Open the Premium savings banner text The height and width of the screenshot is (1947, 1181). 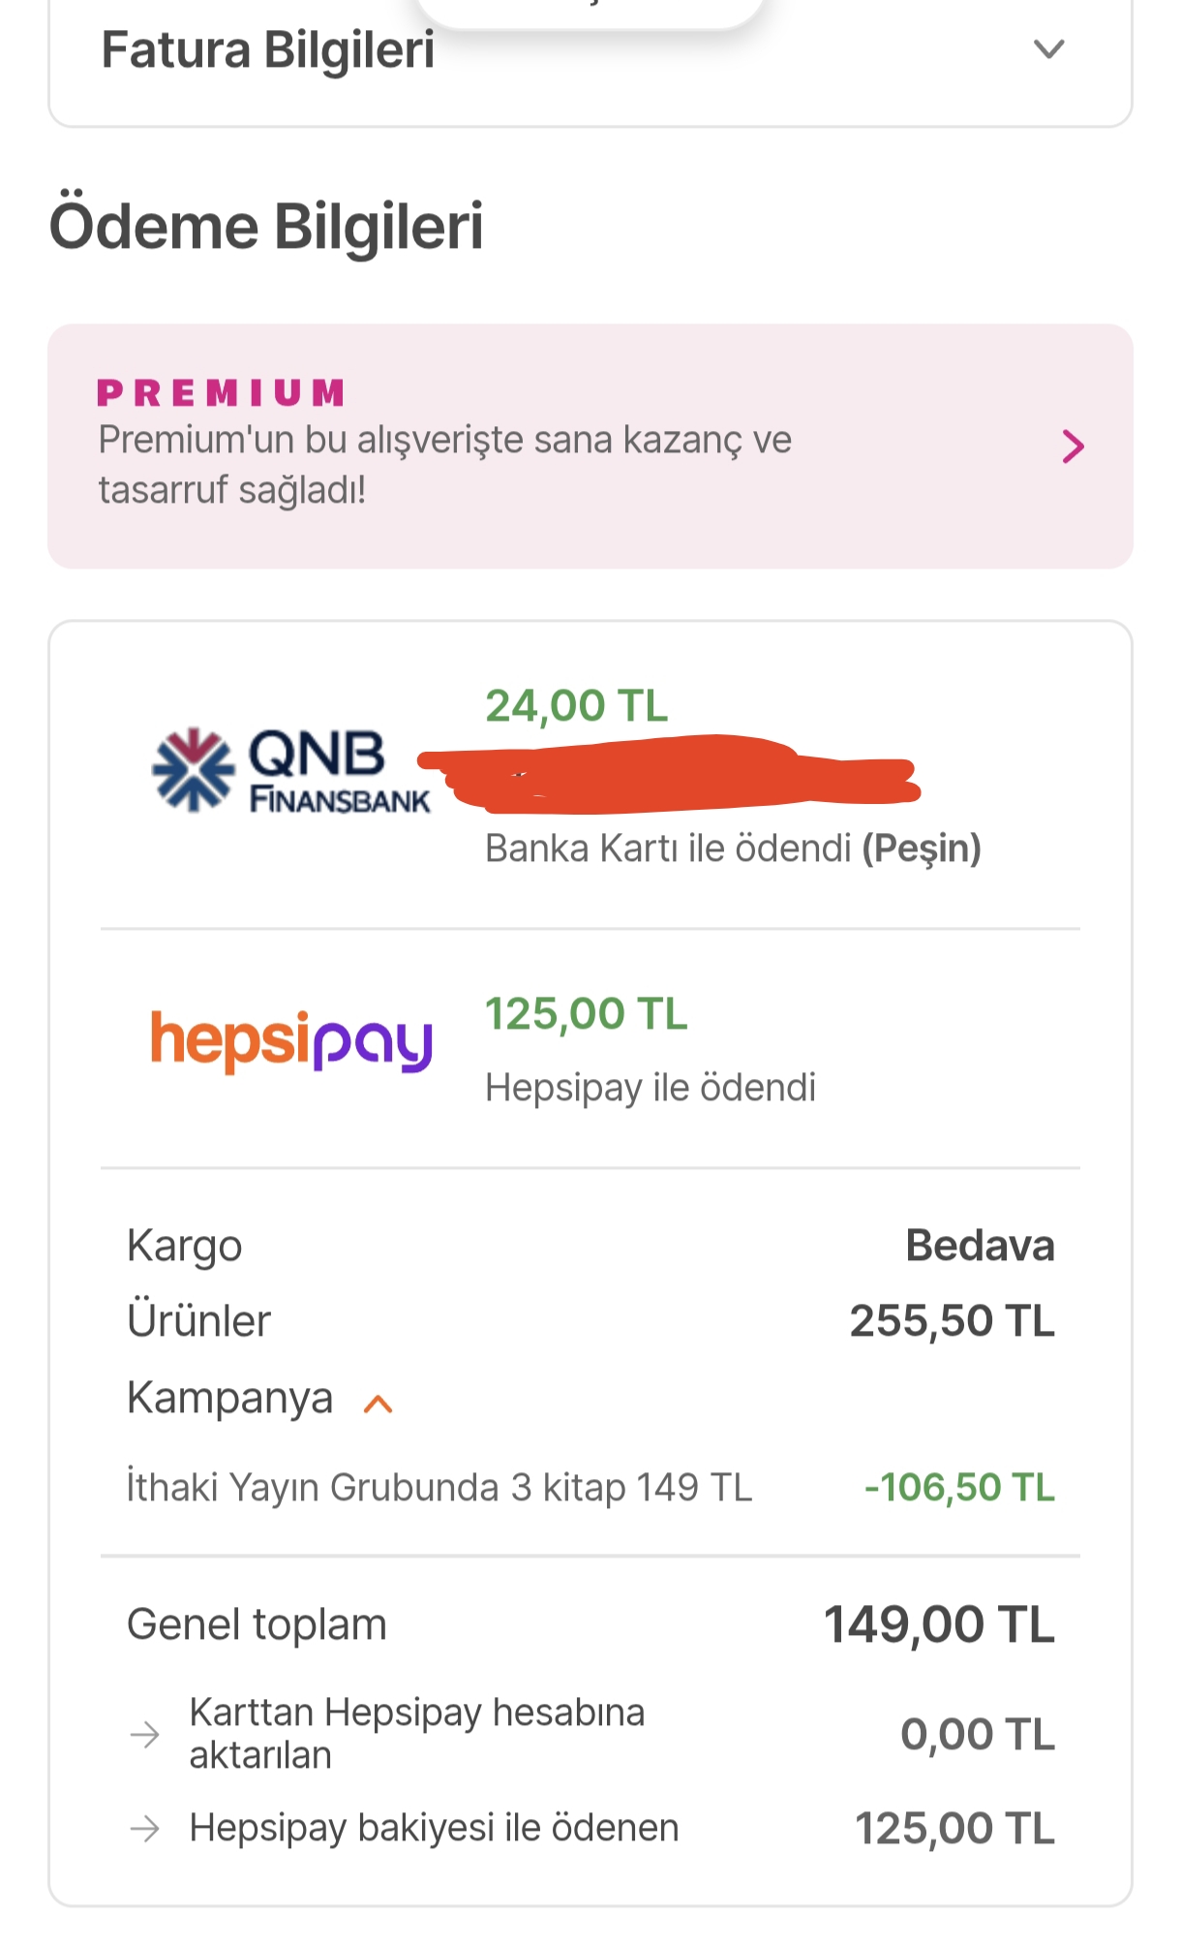444,465
